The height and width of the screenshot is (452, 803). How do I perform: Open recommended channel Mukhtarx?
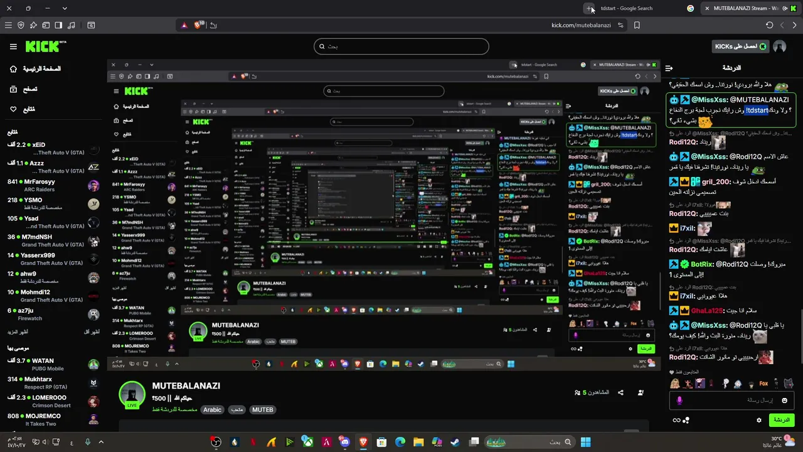53,383
